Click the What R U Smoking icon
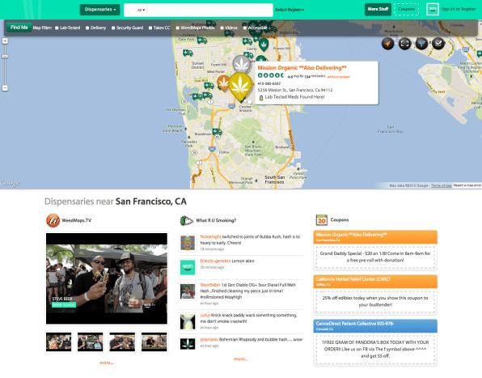 [186, 220]
